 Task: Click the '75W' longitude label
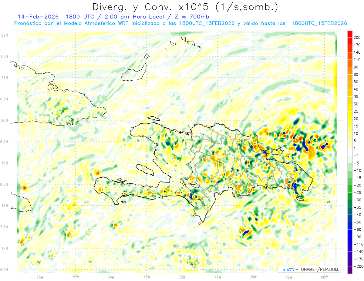76,276
